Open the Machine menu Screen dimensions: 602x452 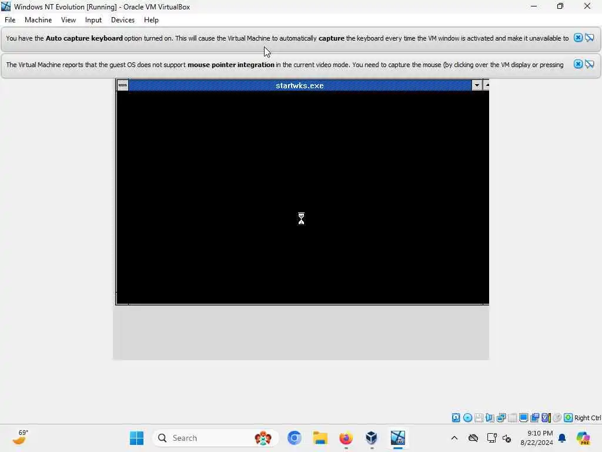[38, 20]
